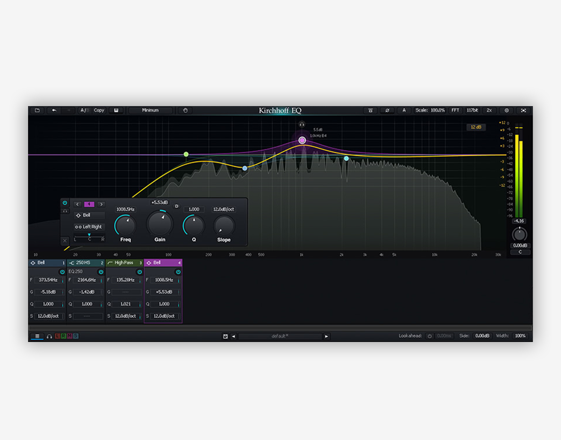Click the blue S channel button
This screenshot has height=440, width=561.
(76, 336)
